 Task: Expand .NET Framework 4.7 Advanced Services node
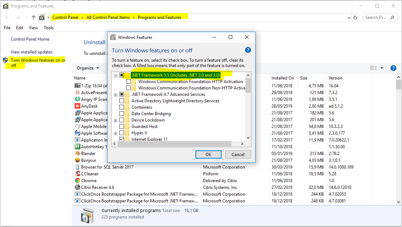tap(116, 95)
